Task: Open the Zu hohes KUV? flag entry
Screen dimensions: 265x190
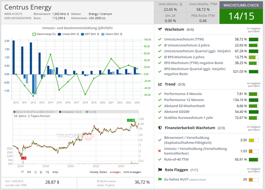Action: click(x=185, y=179)
